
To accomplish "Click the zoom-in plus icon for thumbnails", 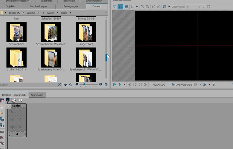I will (100, 84).
